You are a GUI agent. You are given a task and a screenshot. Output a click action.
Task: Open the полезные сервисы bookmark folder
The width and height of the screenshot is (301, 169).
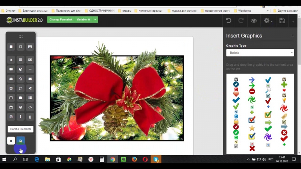[149, 11]
